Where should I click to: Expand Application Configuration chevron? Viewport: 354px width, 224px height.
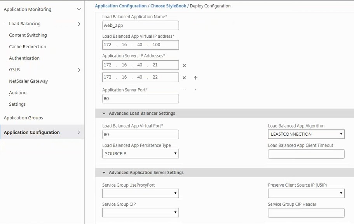pyautogui.click(x=79, y=133)
